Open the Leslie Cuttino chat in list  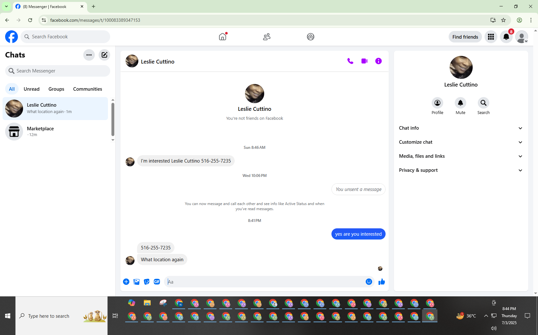click(x=55, y=109)
